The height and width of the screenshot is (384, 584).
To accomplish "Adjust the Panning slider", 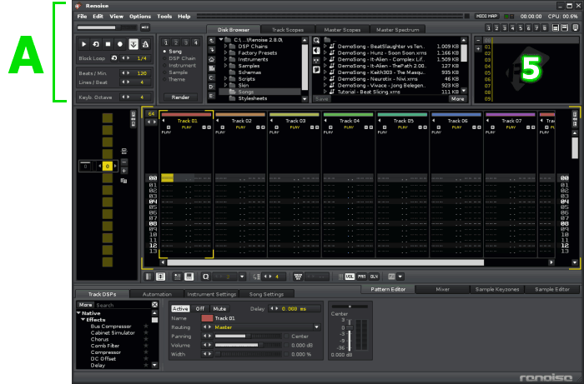I will tap(248, 336).
